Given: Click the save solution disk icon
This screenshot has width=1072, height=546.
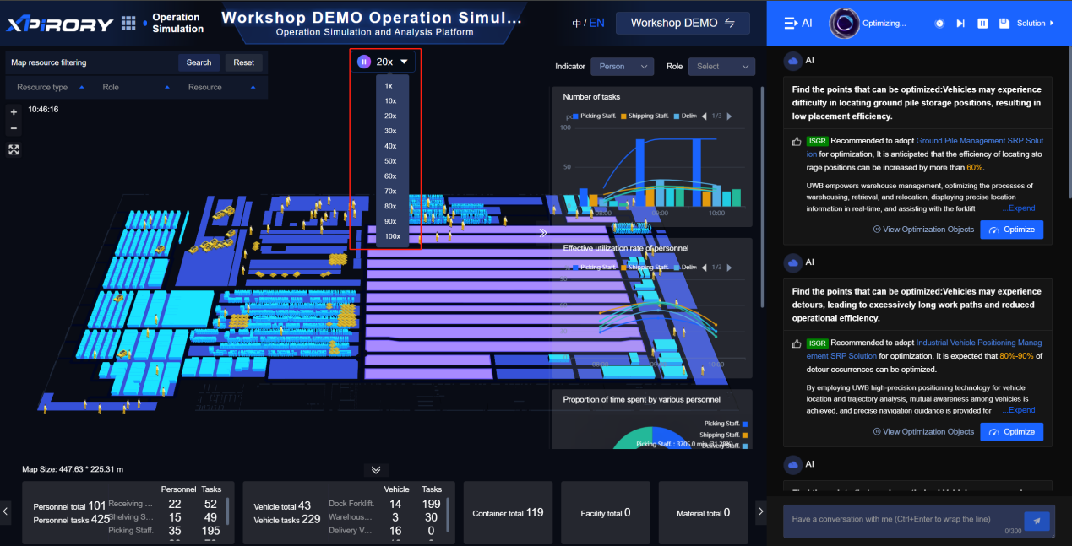Looking at the screenshot, I should point(1004,24).
